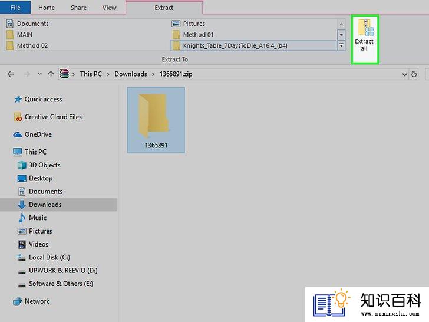Image resolution: width=429 pixels, height=322 pixels.
Task: Open Pictures in the navigation pane
Action: point(35,231)
